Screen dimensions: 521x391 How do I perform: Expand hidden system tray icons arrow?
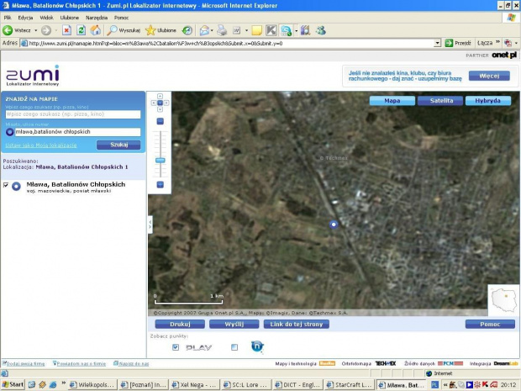445,385
